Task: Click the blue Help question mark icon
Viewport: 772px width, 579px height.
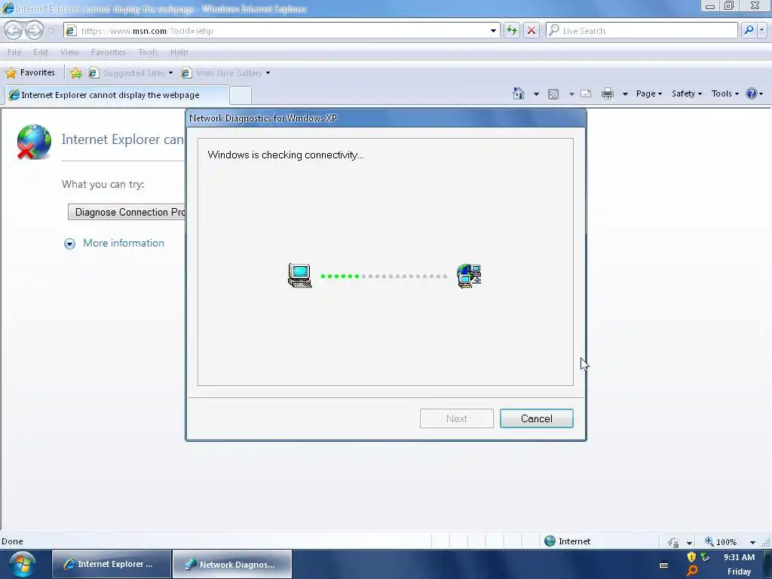Action: tap(752, 93)
